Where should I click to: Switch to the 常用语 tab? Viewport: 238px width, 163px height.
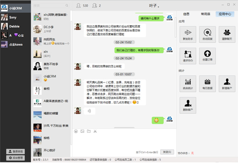(x=205, y=14)
